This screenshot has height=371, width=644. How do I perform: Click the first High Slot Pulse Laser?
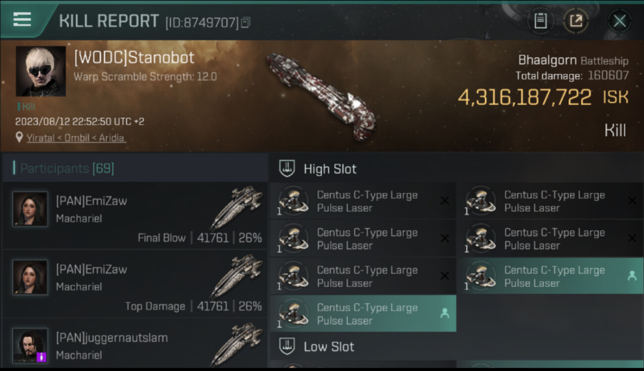tap(363, 201)
